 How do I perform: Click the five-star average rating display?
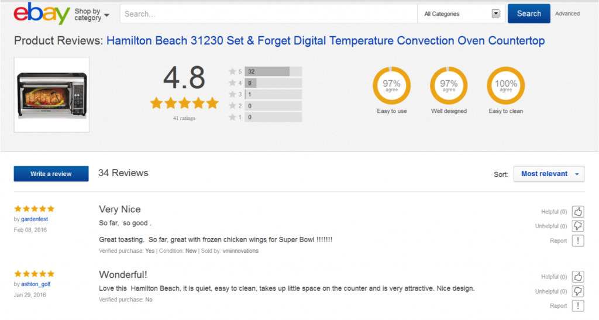pyautogui.click(x=184, y=104)
